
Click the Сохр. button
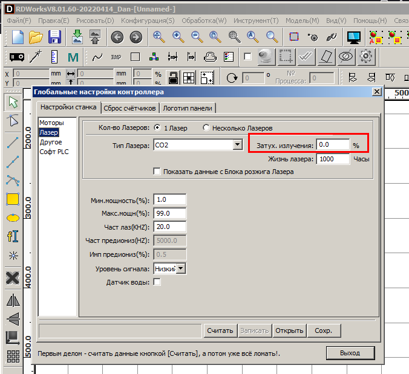click(x=324, y=330)
